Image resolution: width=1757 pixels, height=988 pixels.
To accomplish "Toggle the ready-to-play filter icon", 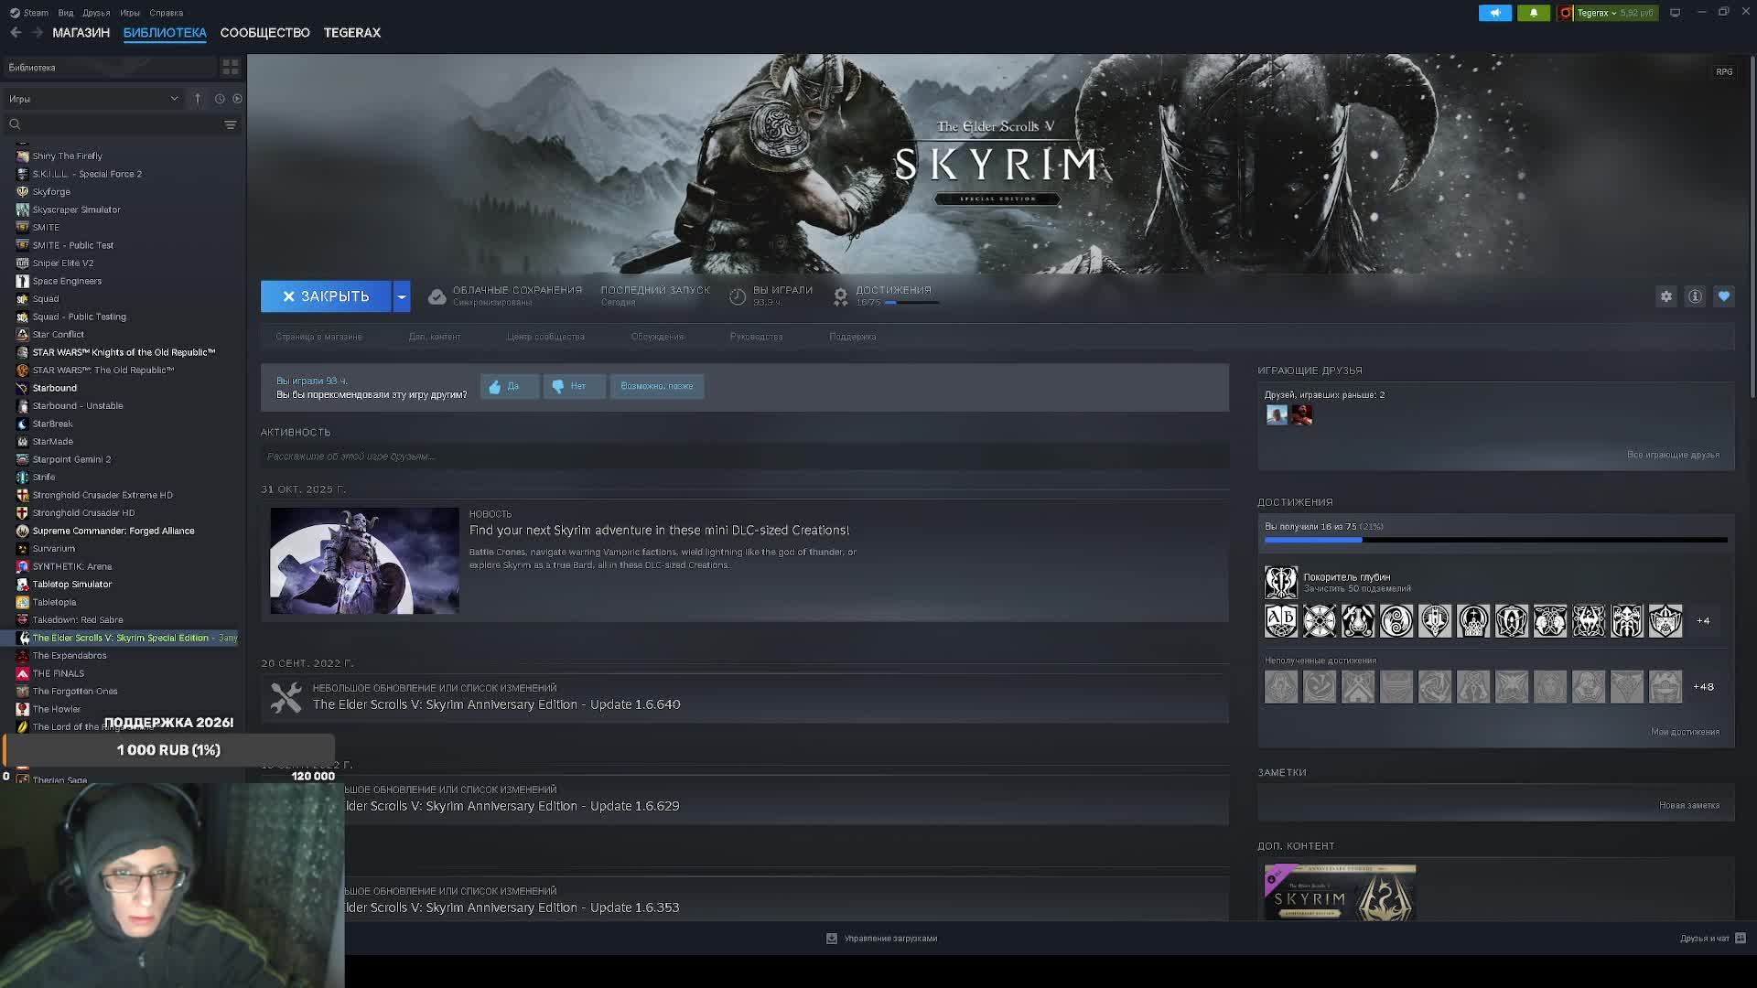I will point(237,99).
